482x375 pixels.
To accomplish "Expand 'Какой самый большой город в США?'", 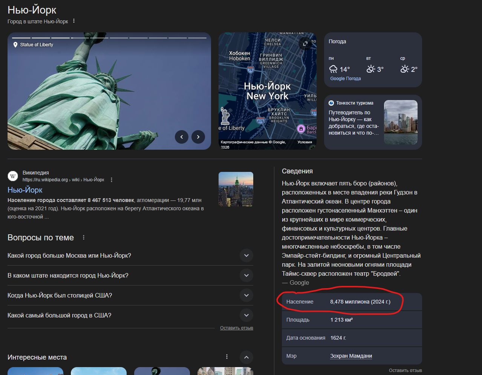I will [130, 315].
